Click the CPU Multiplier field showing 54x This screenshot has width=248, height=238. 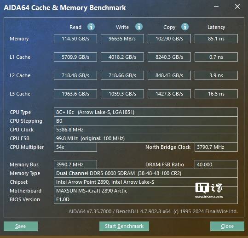pos(75,147)
